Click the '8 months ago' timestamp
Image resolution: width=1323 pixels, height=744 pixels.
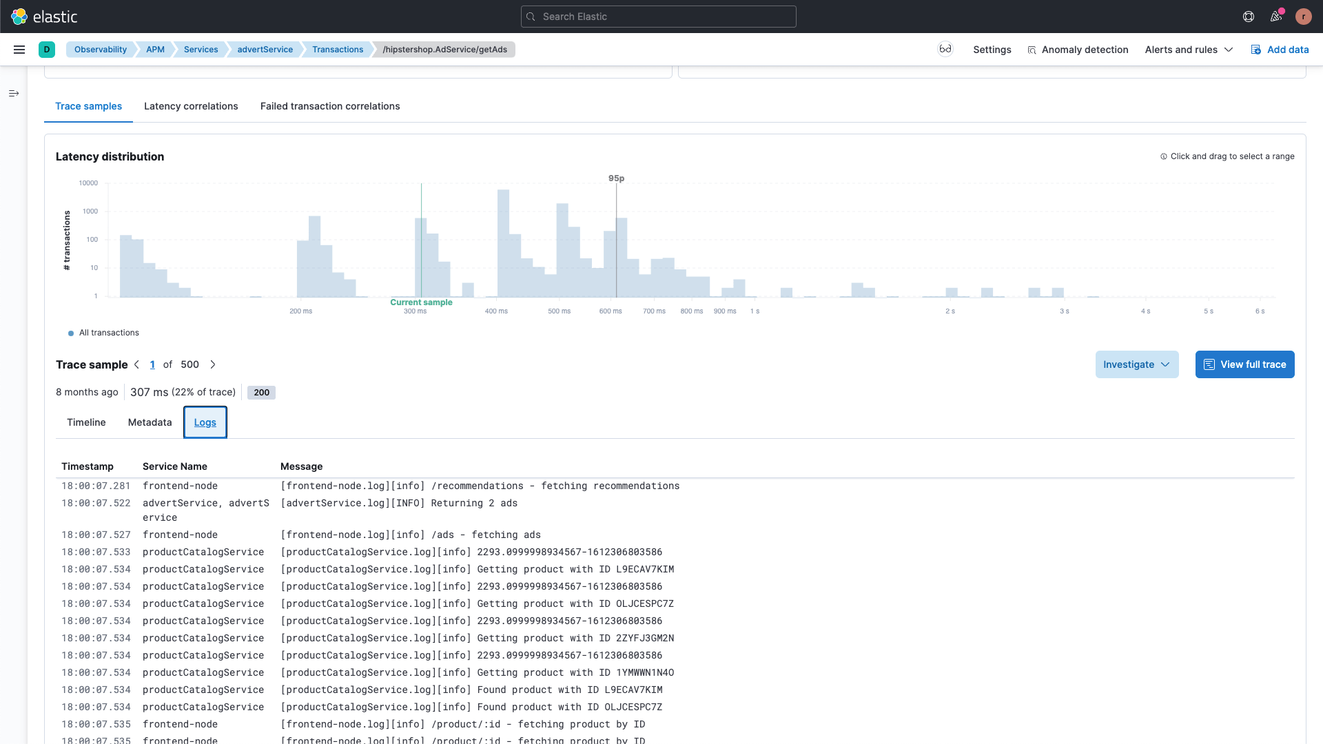click(87, 392)
